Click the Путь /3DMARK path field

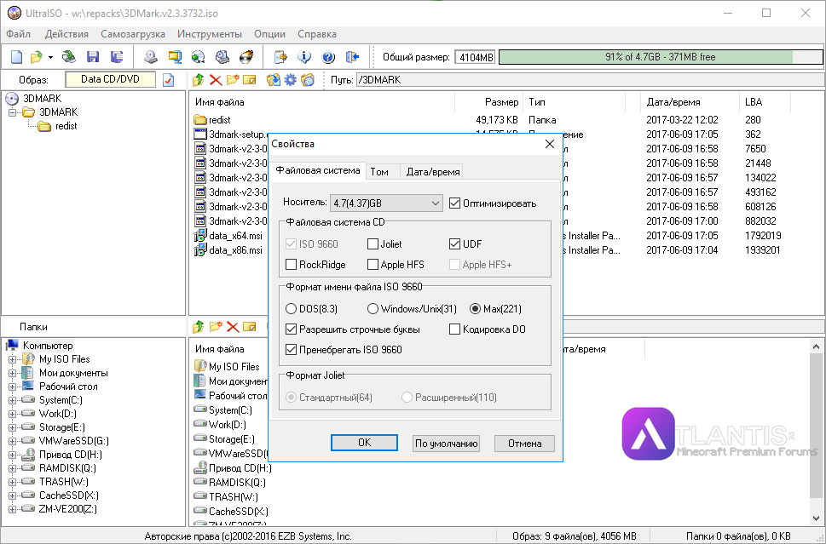point(590,80)
